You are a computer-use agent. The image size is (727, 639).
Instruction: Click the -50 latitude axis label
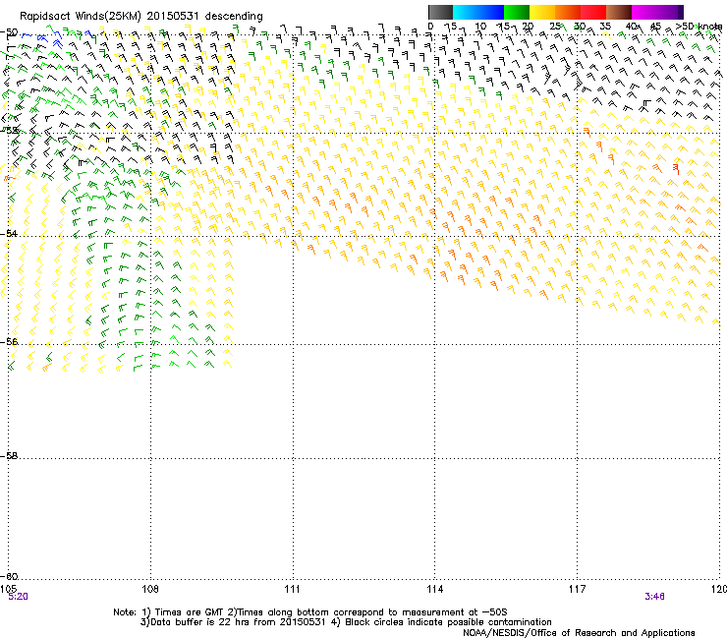[x=9, y=32]
